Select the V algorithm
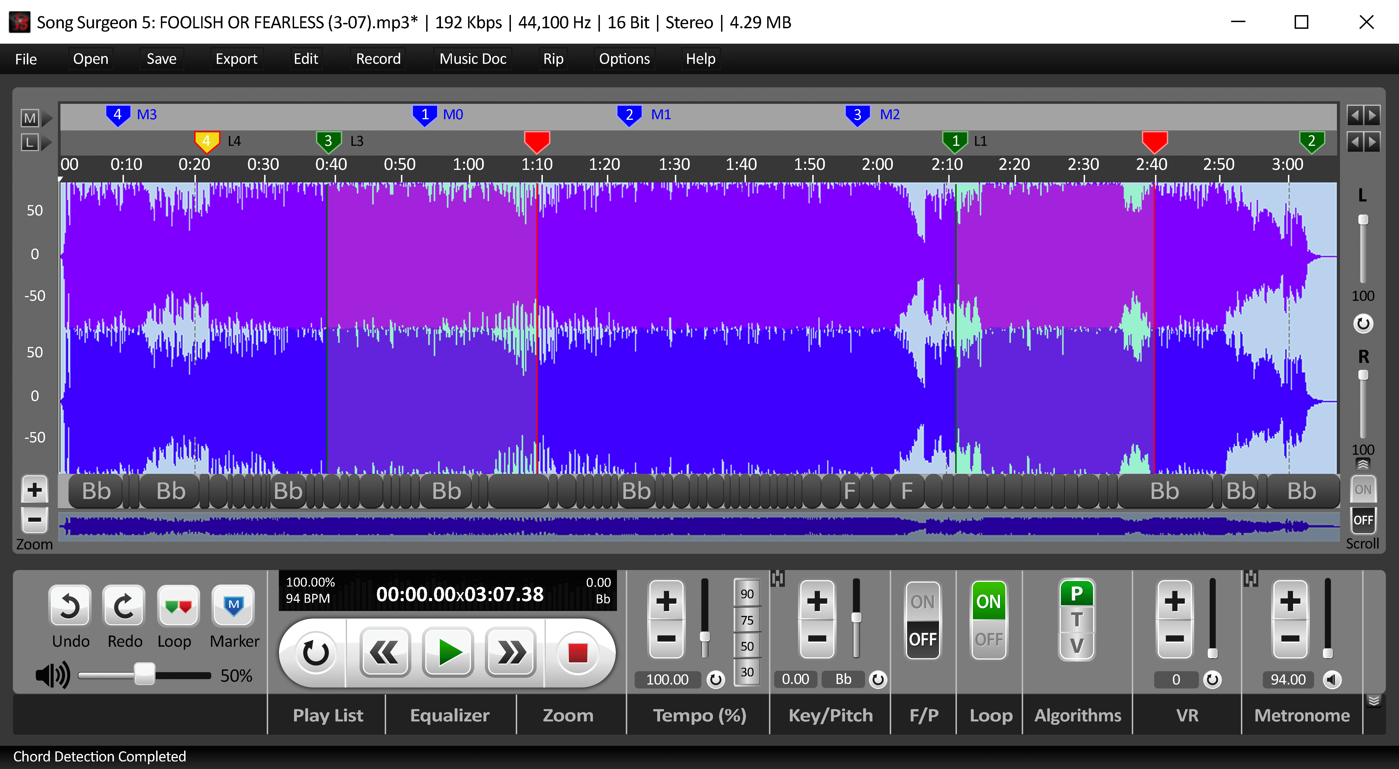 click(x=1076, y=646)
